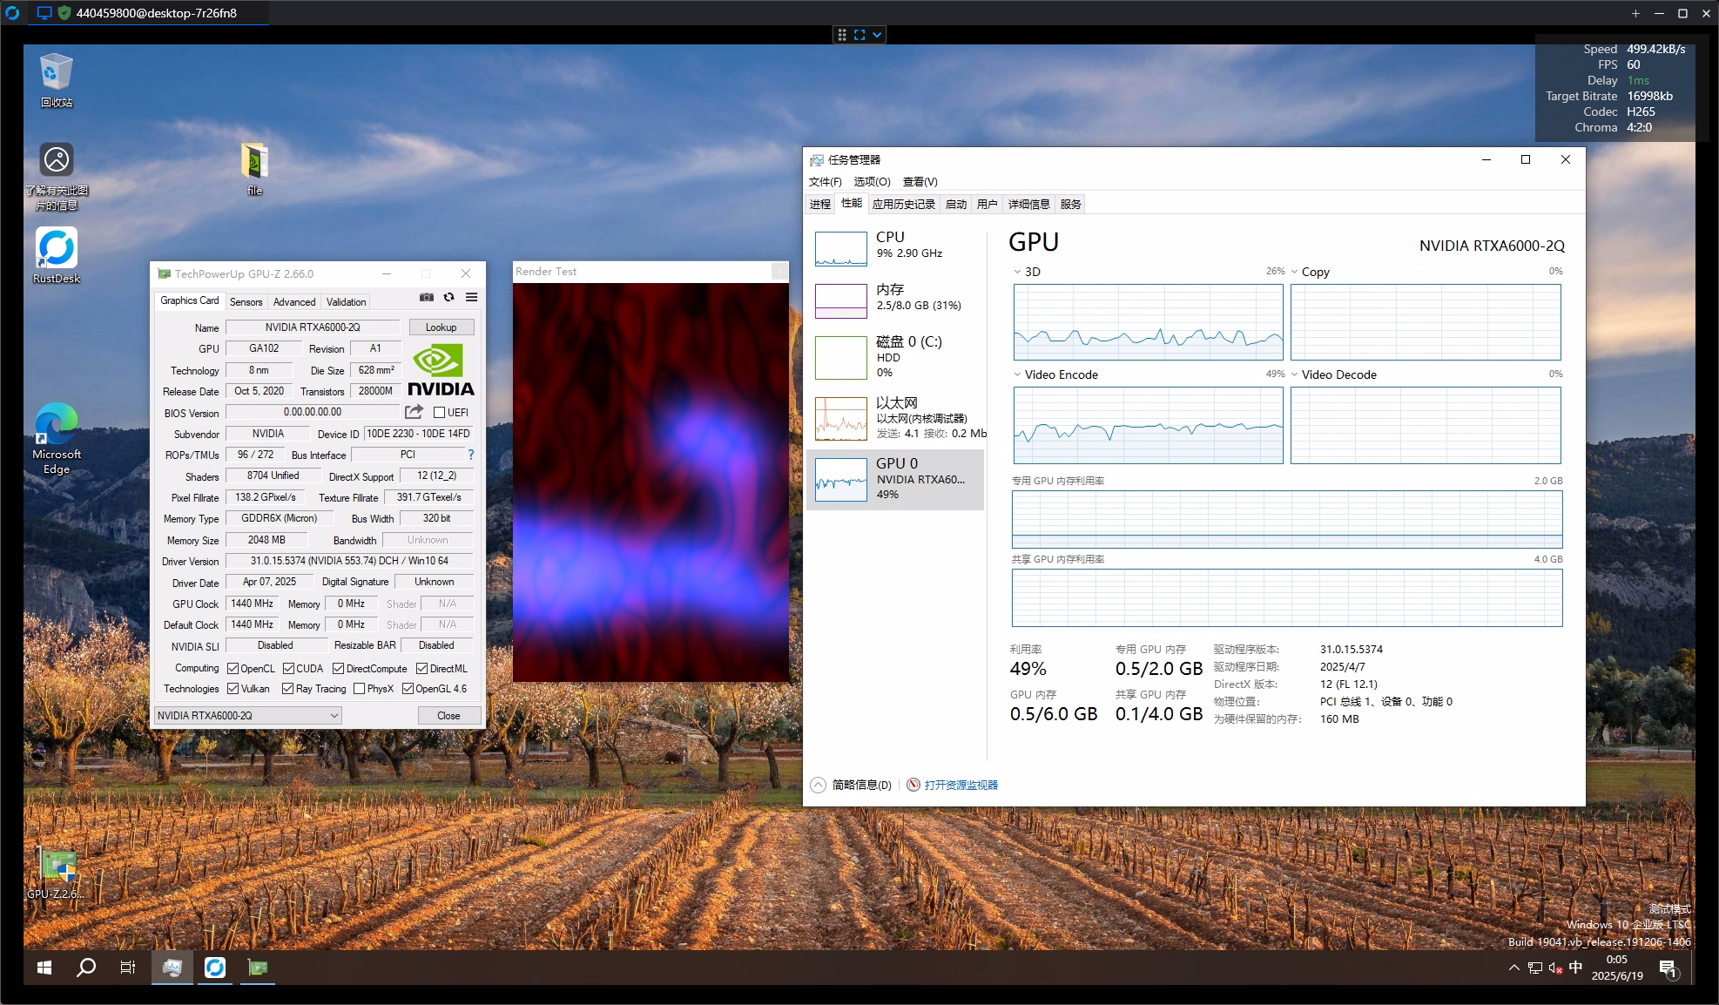Expand the RustDesk toolbar chevron
The width and height of the screenshot is (1719, 1005).
tap(877, 35)
